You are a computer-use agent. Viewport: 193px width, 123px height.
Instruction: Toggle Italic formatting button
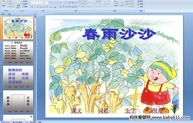35,7
